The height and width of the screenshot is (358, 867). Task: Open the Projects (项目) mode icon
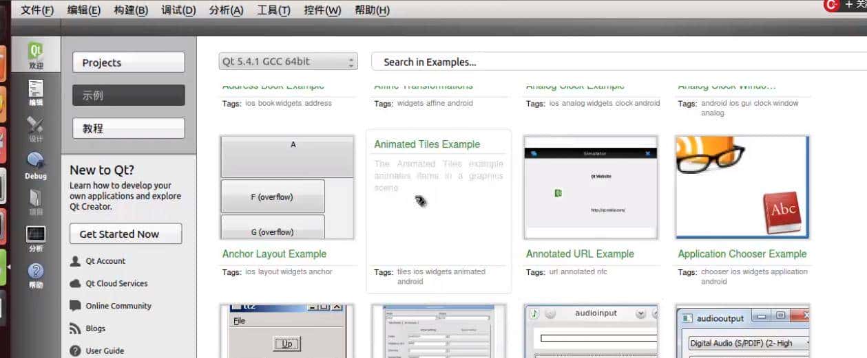point(36,202)
